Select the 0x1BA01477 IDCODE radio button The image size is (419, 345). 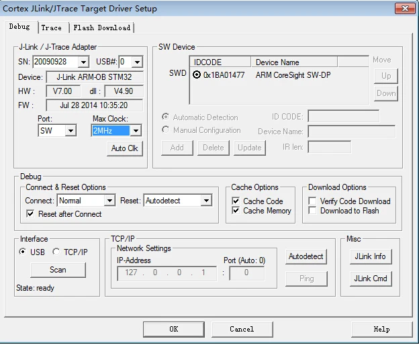[x=197, y=75]
